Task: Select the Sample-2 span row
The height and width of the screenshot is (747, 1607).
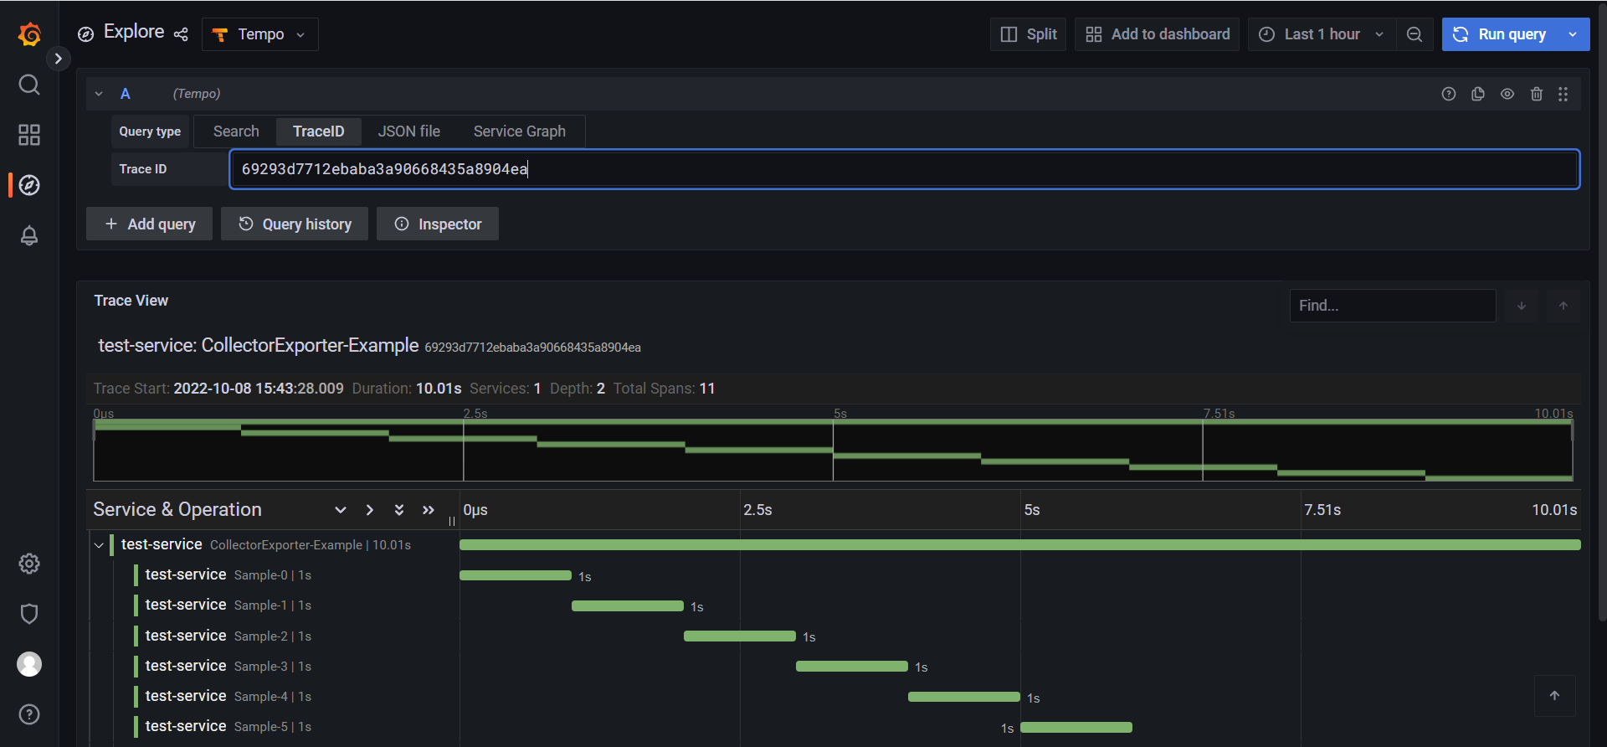Action: (273, 636)
